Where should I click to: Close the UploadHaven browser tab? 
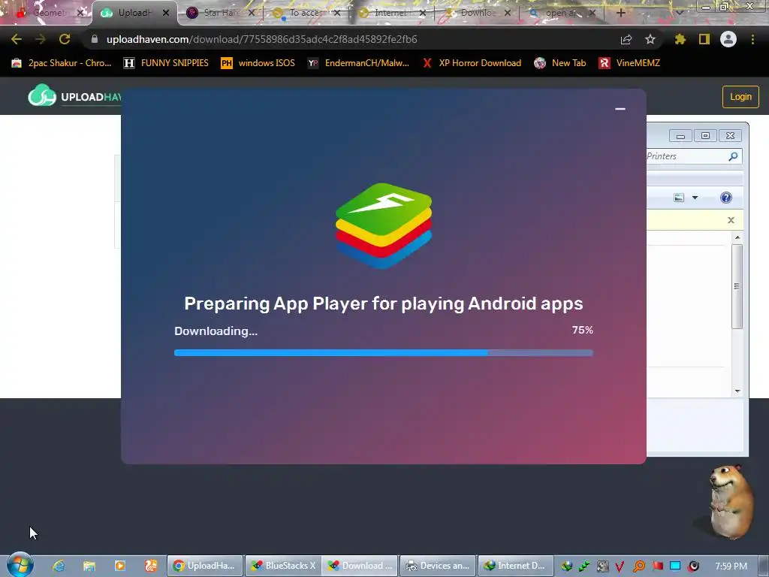point(166,13)
